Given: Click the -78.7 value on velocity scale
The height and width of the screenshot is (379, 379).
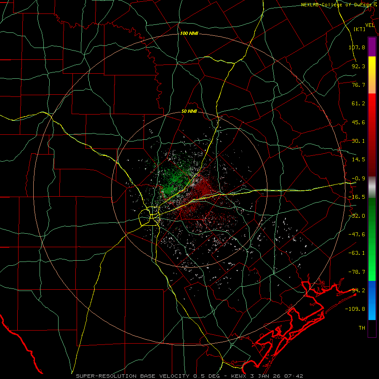Looking at the screenshot, I should pyautogui.click(x=357, y=272).
